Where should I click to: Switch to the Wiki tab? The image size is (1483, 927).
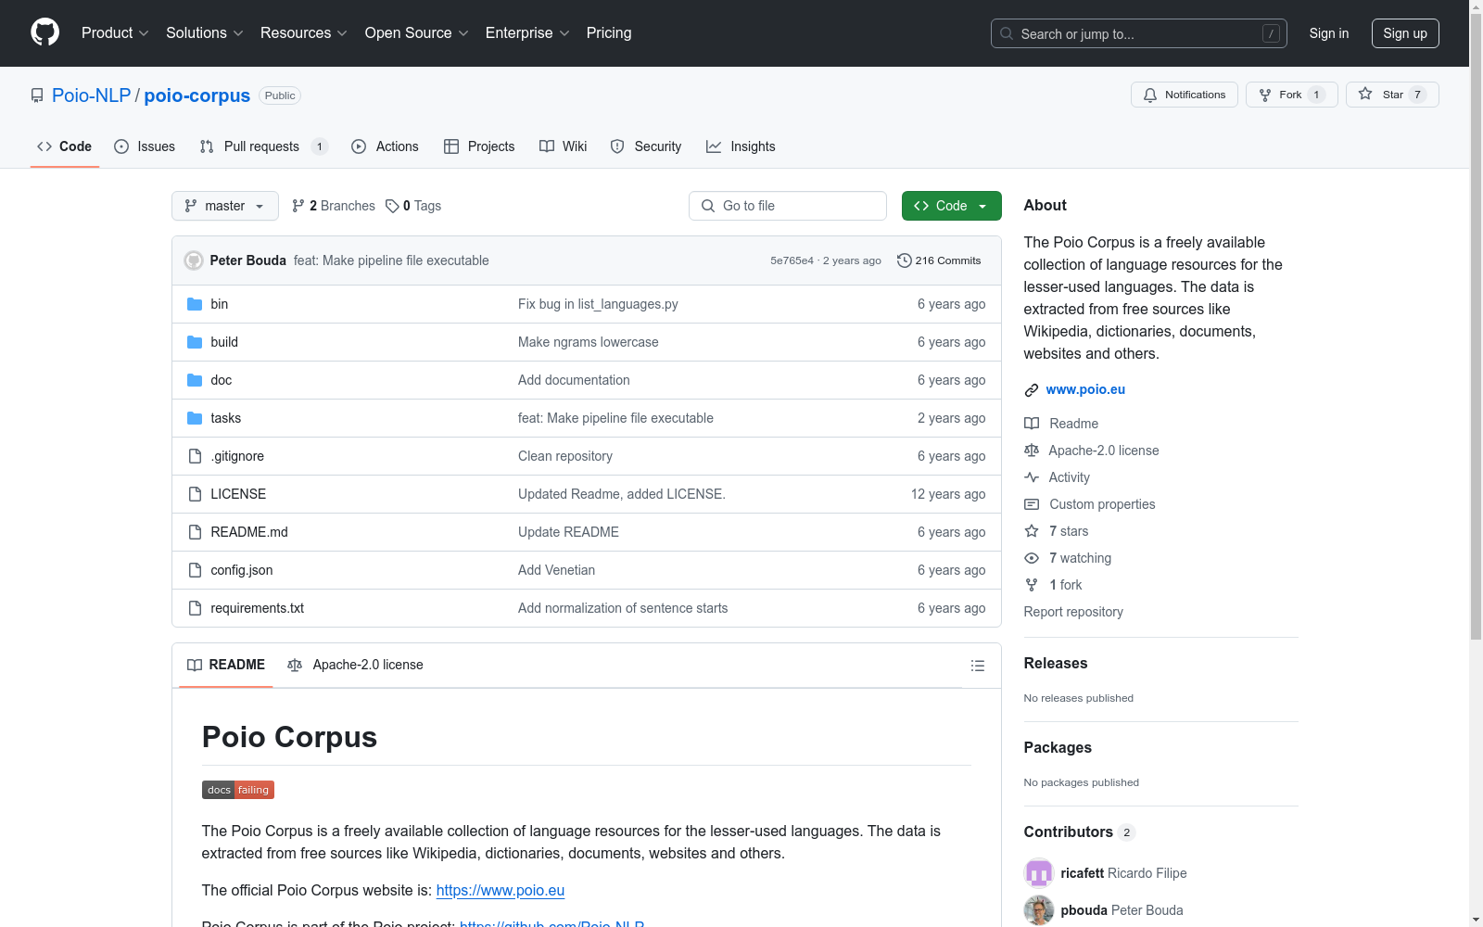[564, 146]
